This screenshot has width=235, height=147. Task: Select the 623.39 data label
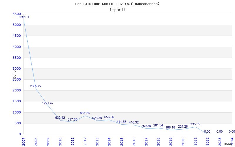click(x=97, y=118)
